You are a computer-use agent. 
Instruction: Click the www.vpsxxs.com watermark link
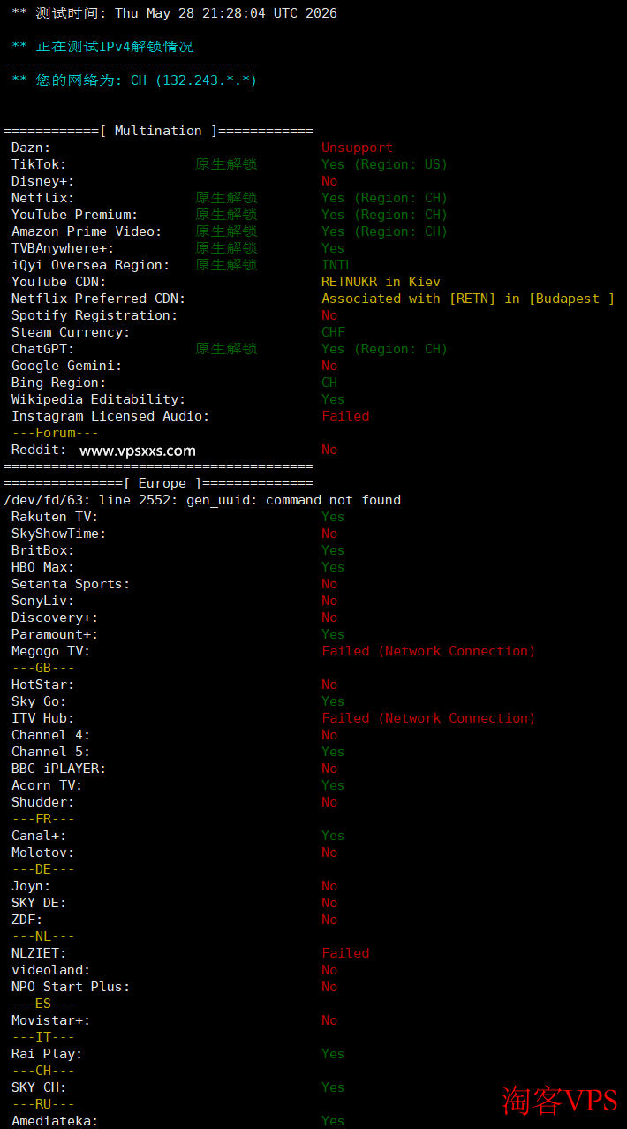pos(138,451)
